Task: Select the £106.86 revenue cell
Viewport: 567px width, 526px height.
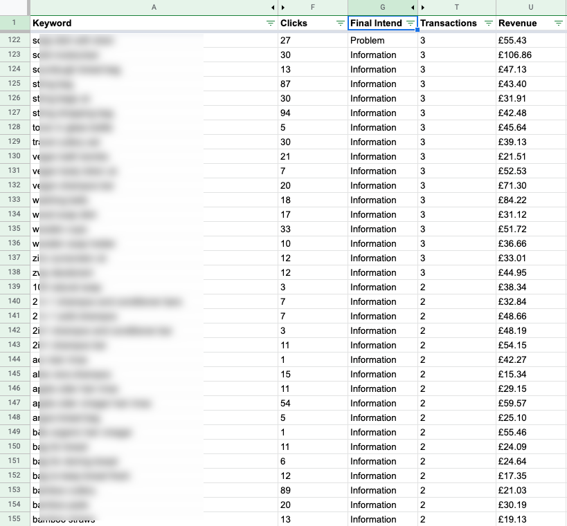Action: tap(530, 55)
